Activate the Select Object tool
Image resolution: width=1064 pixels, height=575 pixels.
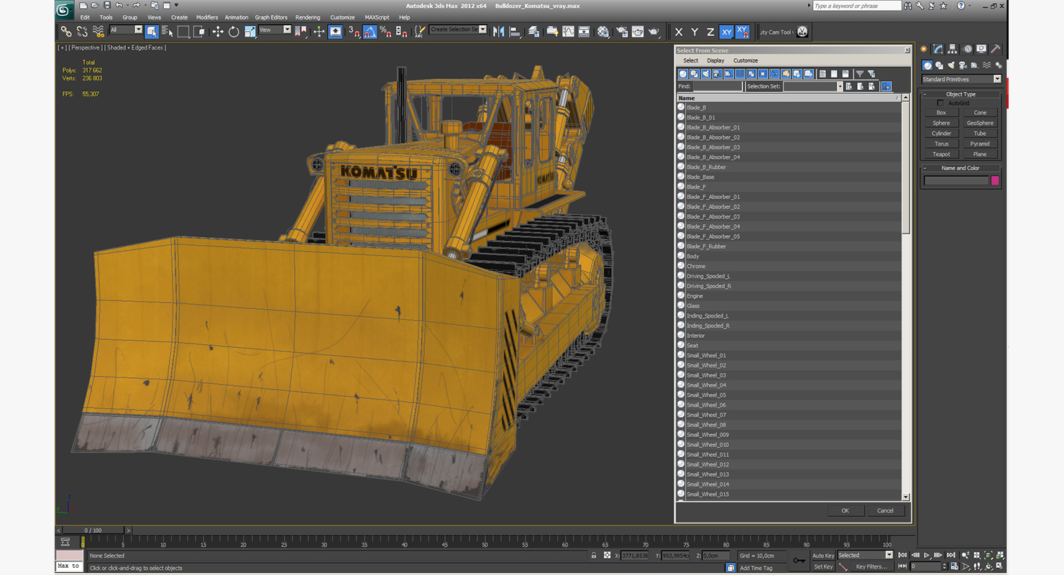click(x=152, y=32)
